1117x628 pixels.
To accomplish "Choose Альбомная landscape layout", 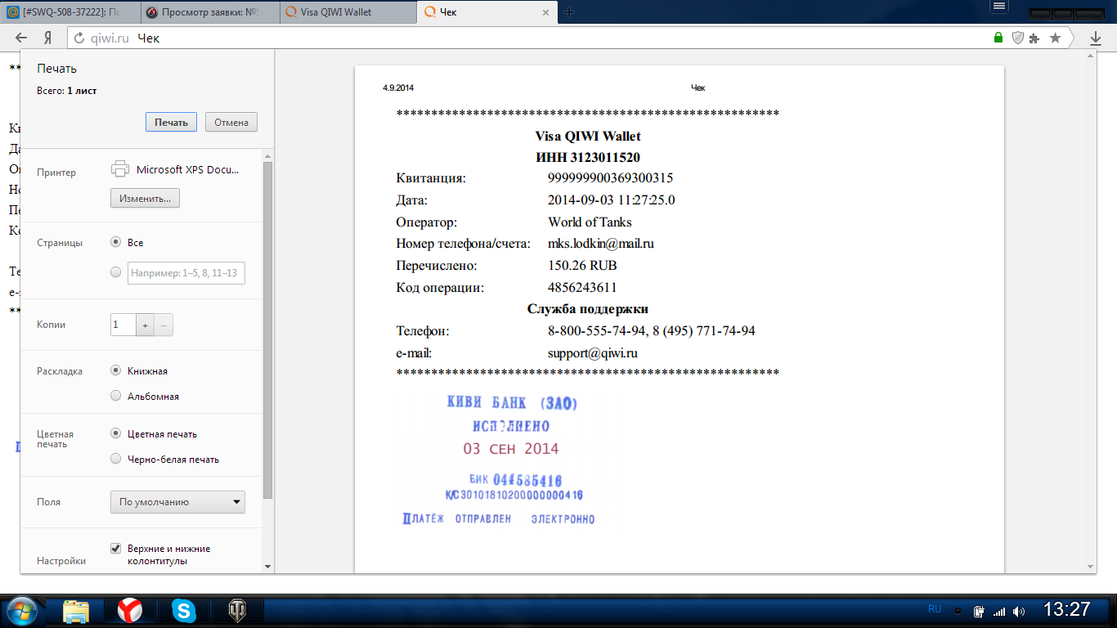I will 116,396.
